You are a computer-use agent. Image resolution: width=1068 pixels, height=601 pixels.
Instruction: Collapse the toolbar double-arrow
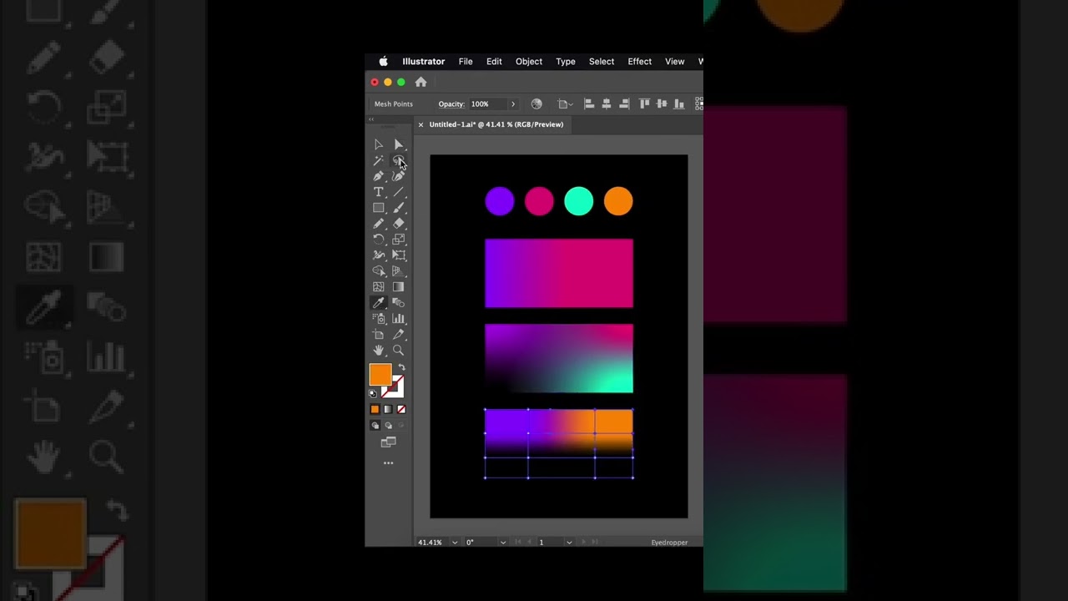(x=371, y=119)
